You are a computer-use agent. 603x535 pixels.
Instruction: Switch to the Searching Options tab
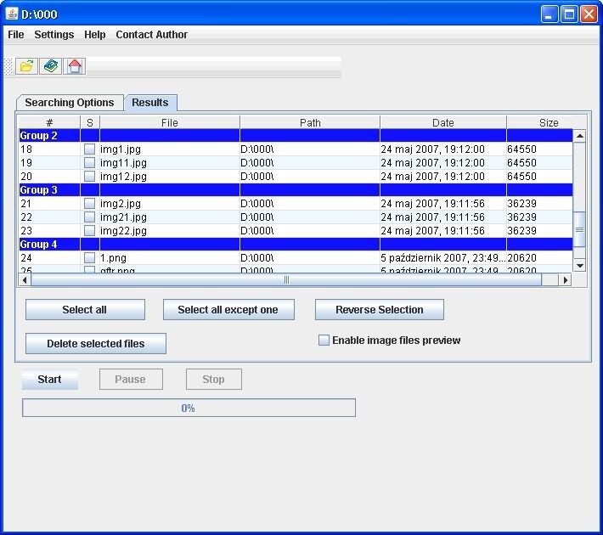tap(70, 103)
